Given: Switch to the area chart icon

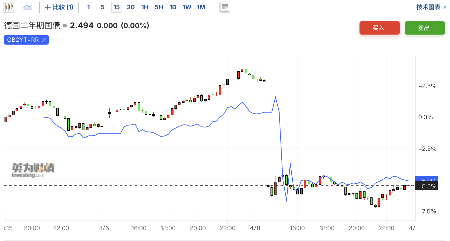Looking at the screenshot, I should click(x=27, y=7).
